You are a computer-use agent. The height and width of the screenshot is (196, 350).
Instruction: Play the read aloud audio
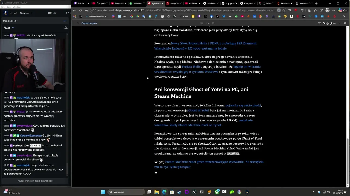[208, 23]
